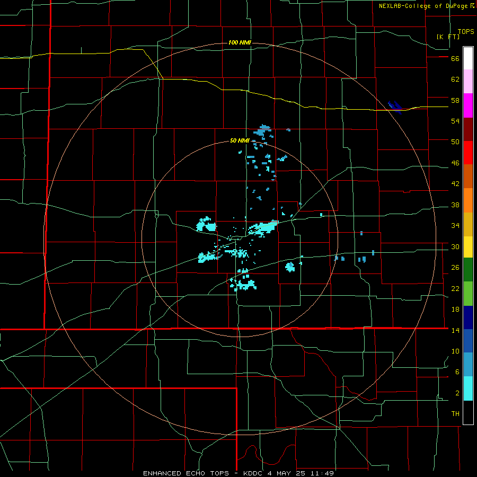Click the 10 legend value
477x477 pixels.
point(455,351)
